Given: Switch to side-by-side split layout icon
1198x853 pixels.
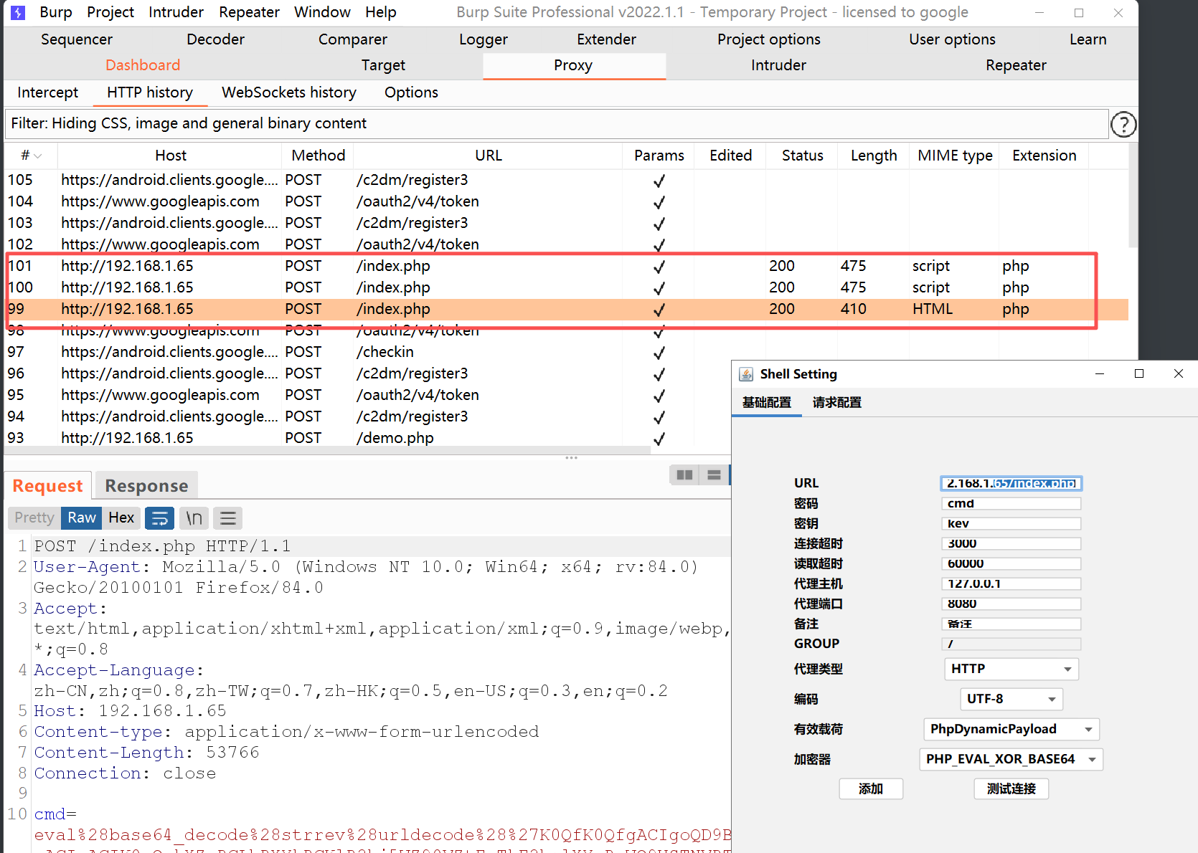Looking at the screenshot, I should coord(684,475).
